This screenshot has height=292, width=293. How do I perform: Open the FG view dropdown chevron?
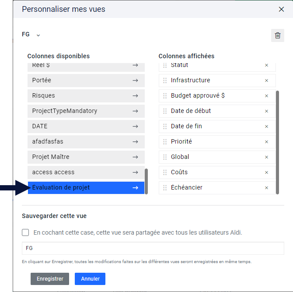coord(38,35)
